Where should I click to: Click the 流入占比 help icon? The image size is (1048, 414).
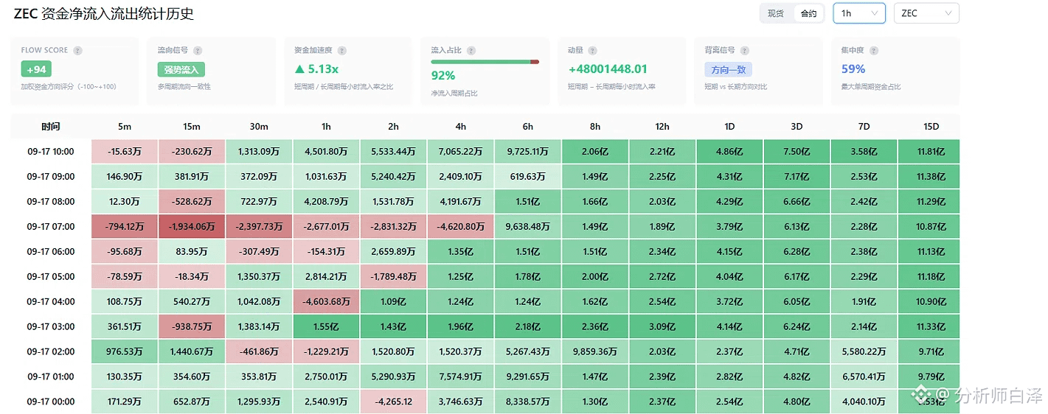click(x=471, y=51)
